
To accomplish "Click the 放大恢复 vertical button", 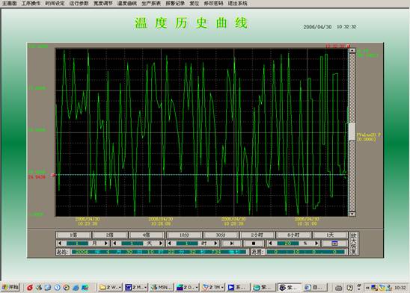I will pyautogui.click(x=354, y=244).
